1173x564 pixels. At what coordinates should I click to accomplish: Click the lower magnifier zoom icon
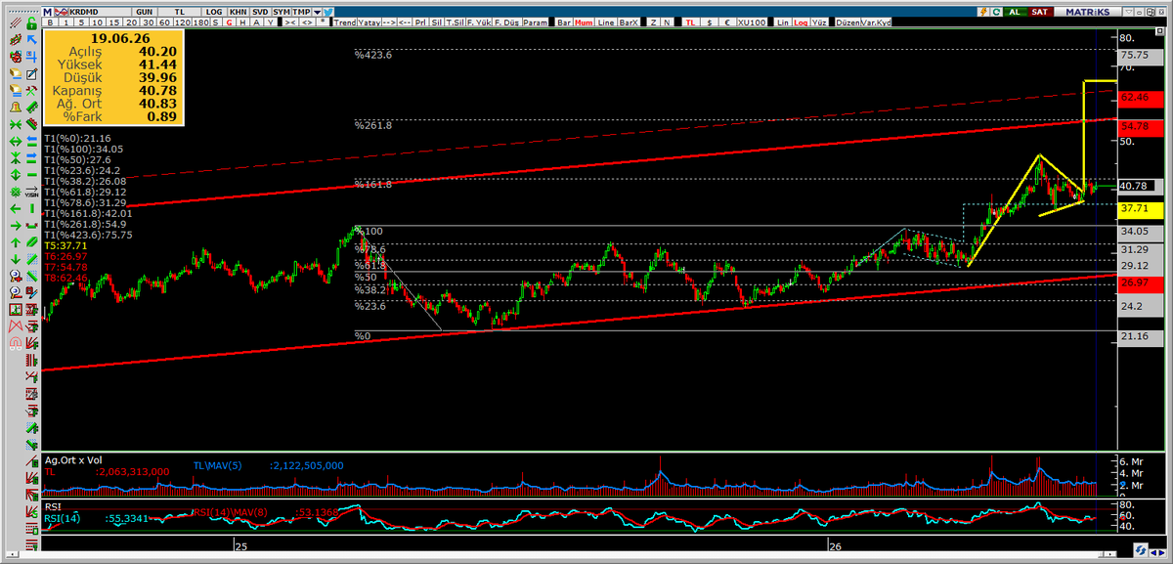coord(15,293)
